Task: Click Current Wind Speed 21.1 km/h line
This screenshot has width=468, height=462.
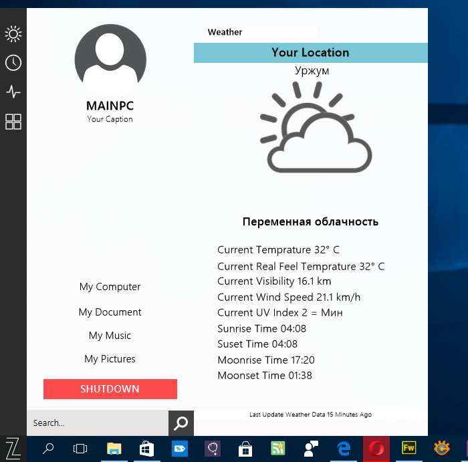Action: click(289, 298)
